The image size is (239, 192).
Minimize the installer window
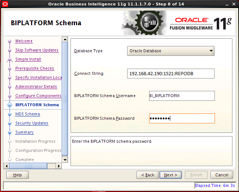[227, 4]
